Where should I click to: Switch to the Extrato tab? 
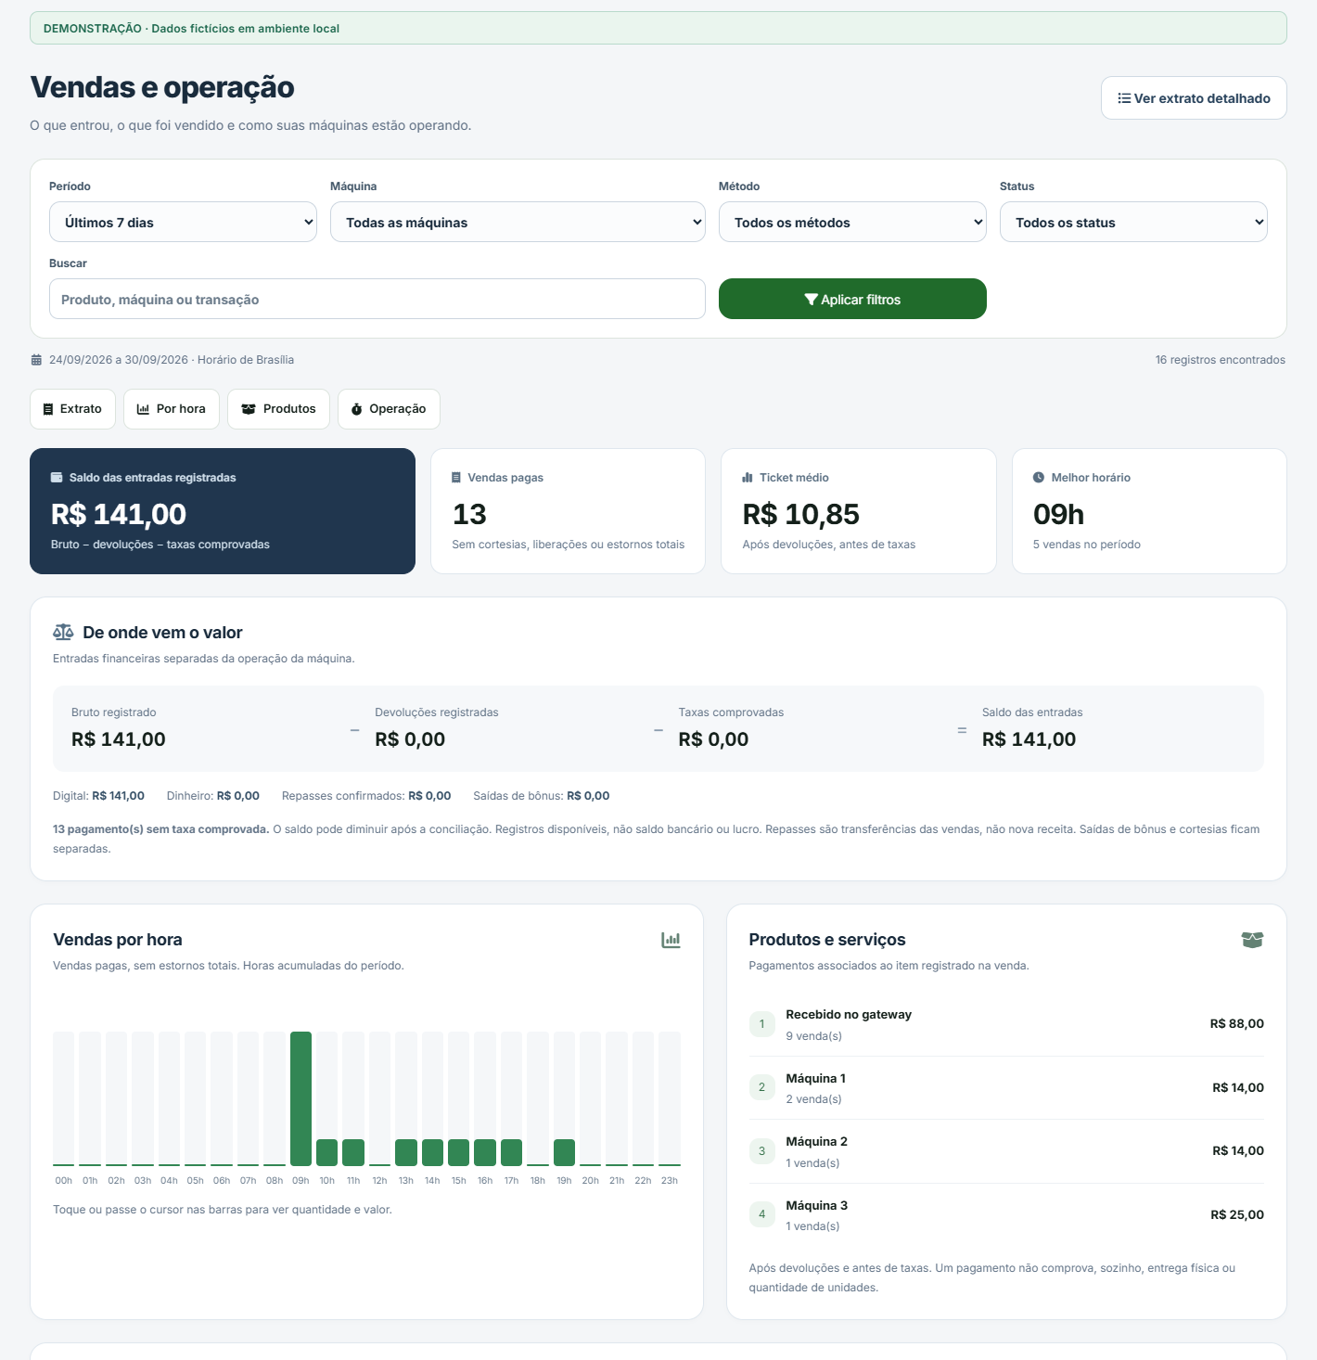pos(72,409)
